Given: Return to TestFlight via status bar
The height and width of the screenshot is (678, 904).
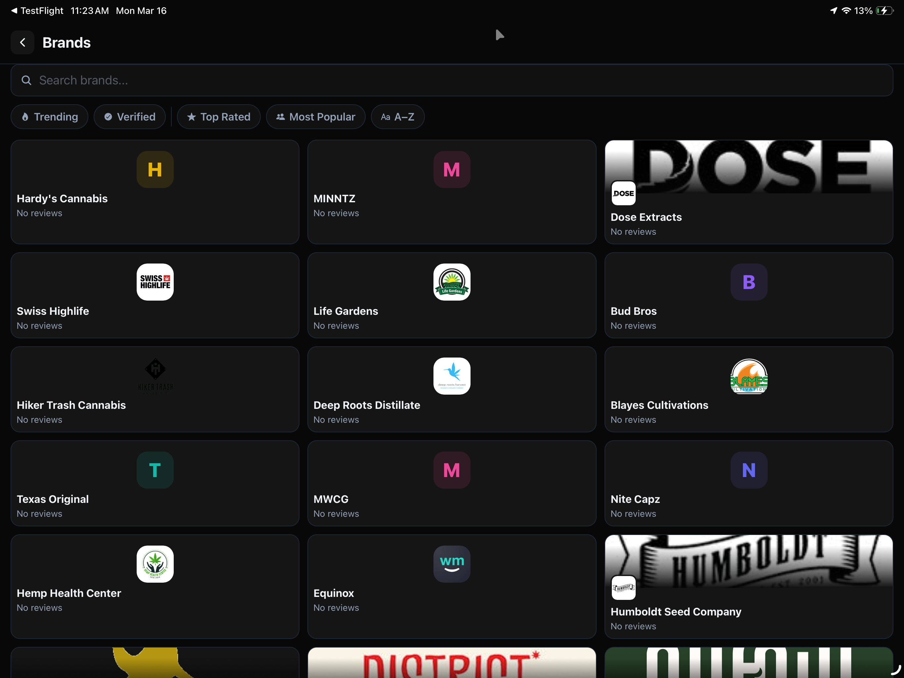Looking at the screenshot, I should pyautogui.click(x=37, y=11).
